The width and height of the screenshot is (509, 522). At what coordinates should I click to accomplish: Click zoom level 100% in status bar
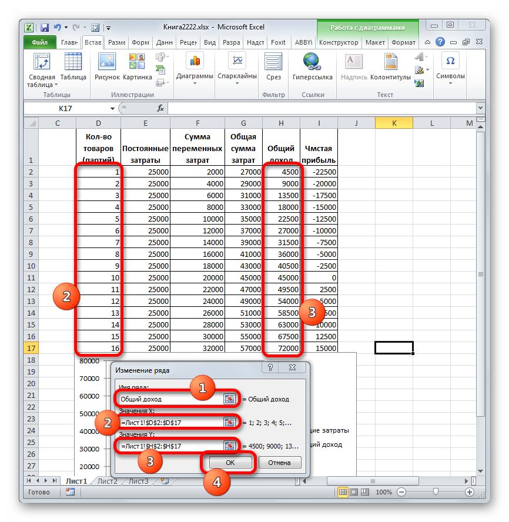pyautogui.click(x=383, y=491)
